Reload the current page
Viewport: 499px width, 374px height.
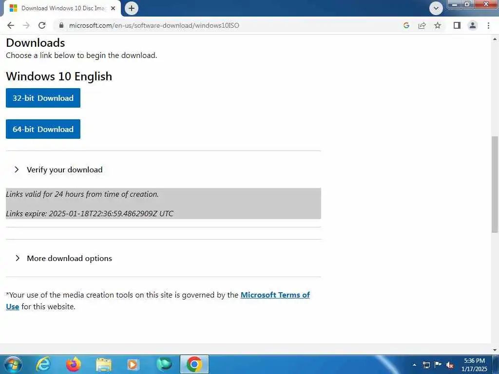(x=42, y=25)
